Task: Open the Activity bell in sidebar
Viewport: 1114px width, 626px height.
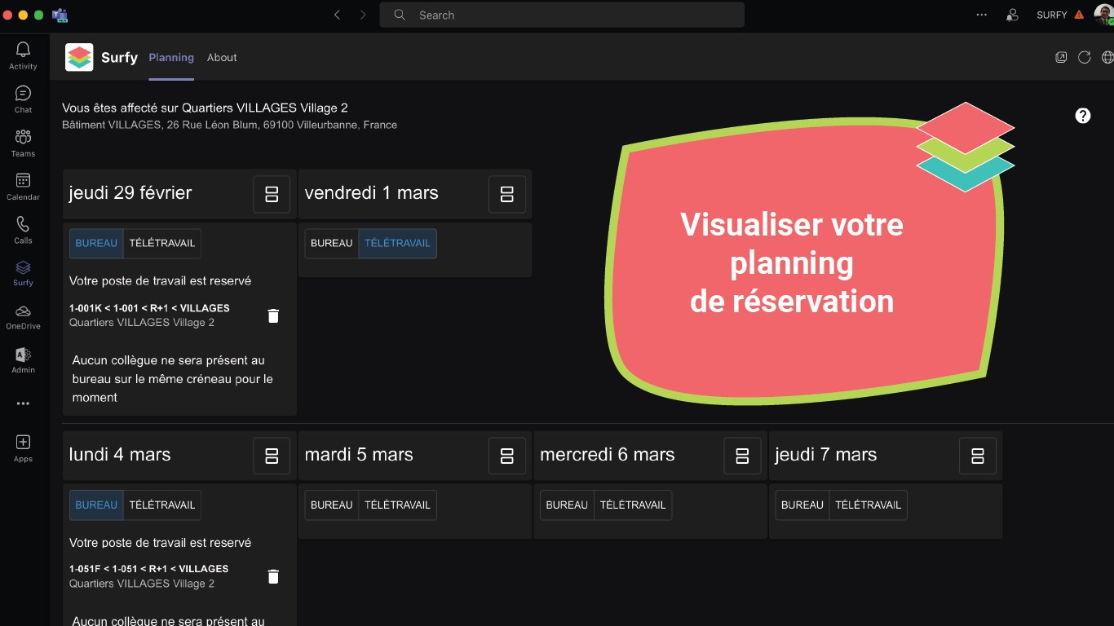Action: pyautogui.click(x=23, y=55)
